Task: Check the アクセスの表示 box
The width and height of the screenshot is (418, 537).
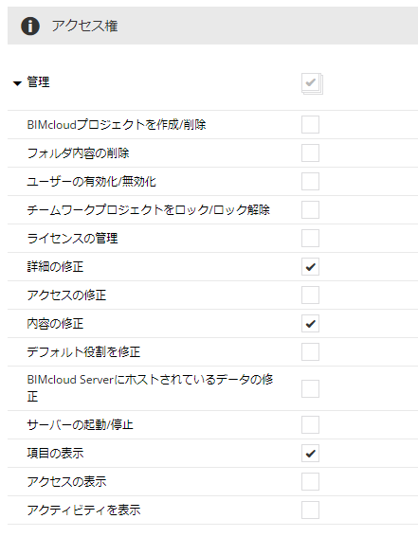Action: (310, 481)
